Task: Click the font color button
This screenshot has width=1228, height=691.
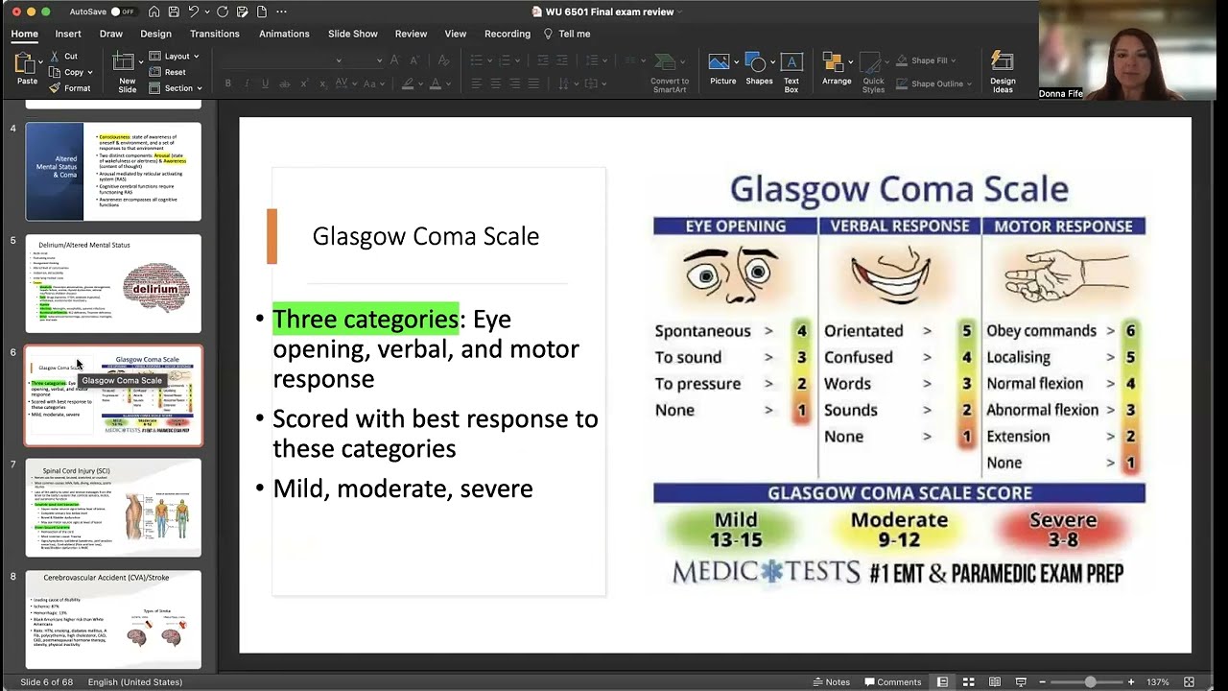Action: (x=435, y=83)
